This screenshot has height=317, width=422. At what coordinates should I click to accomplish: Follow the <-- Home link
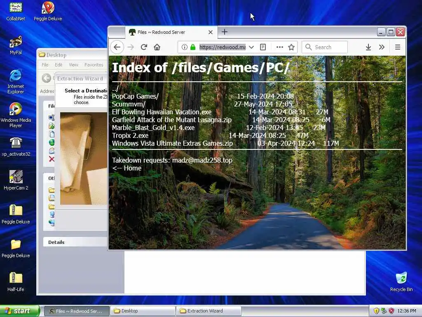tap(127, 168)
